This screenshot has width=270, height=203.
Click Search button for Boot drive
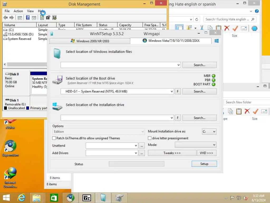[199, 91]
